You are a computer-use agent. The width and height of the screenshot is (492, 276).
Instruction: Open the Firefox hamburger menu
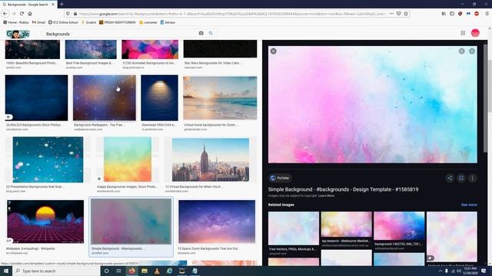click(487, 14)
